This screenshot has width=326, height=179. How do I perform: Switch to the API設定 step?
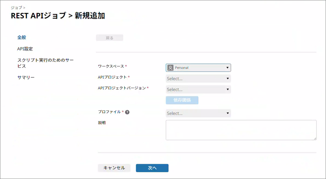coord(25,49)
